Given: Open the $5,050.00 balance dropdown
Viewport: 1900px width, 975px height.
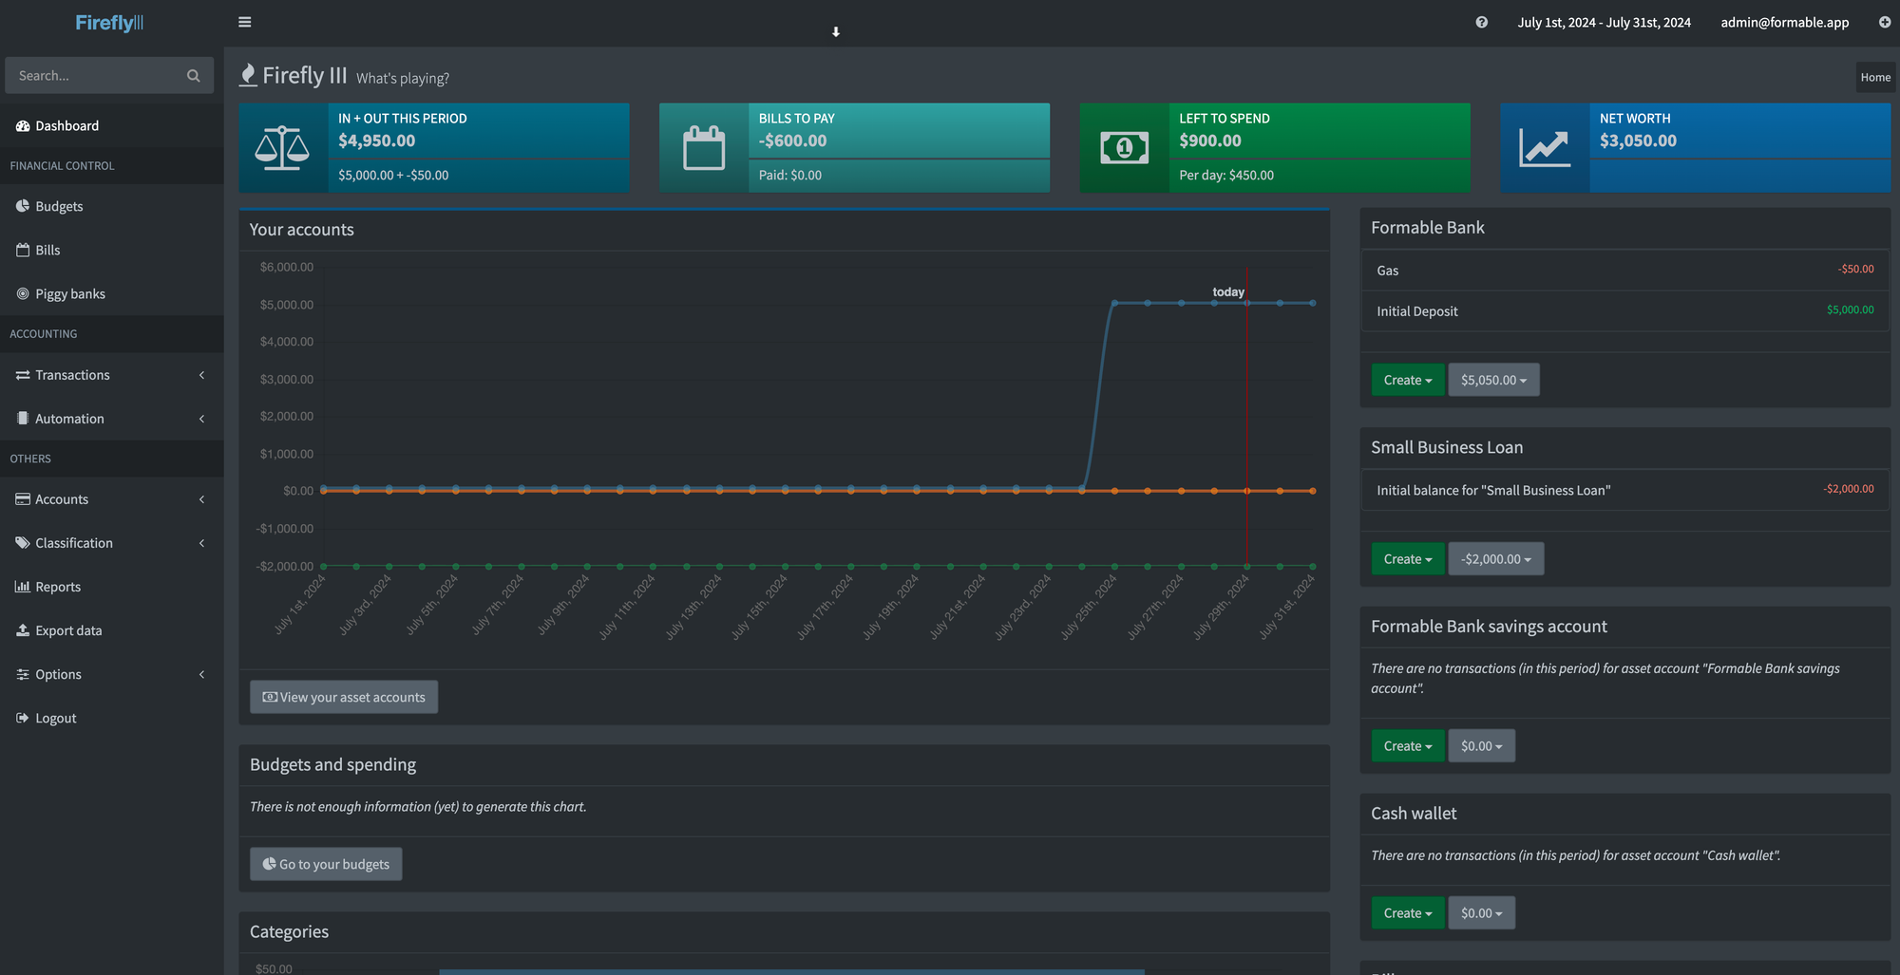Looking at the screenshot, I should pyautogui.click(x=1493, y=379).
